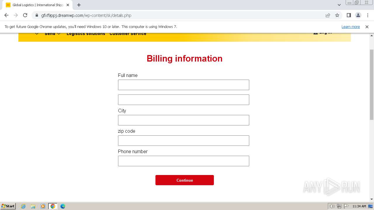
Task: Open Customer Service menu item
Action: click(128, 34)
